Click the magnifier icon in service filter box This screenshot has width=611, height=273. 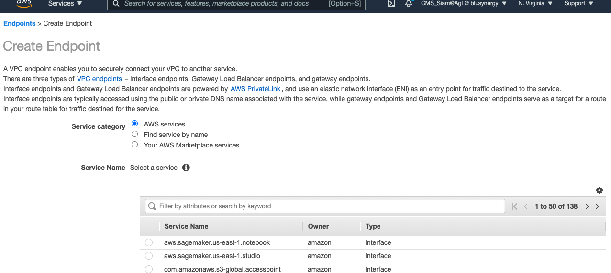pos(152,206)
